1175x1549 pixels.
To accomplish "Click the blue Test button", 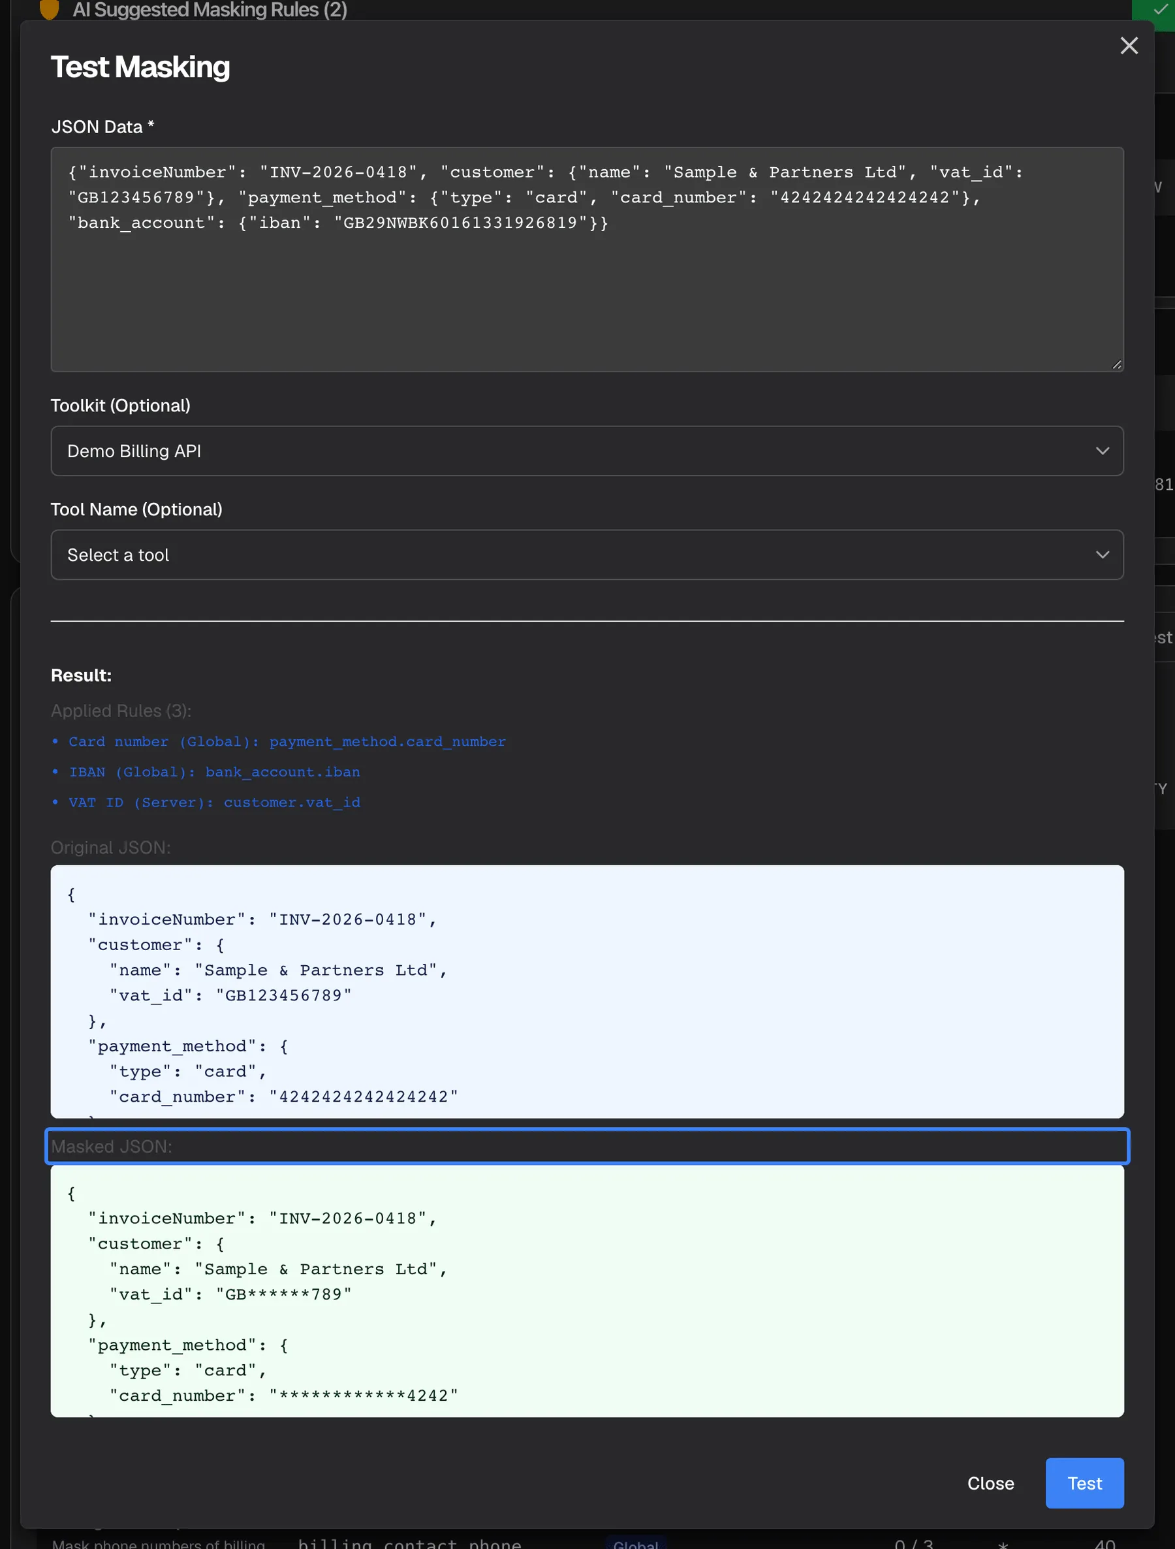I will [x=1084, y=1482].
